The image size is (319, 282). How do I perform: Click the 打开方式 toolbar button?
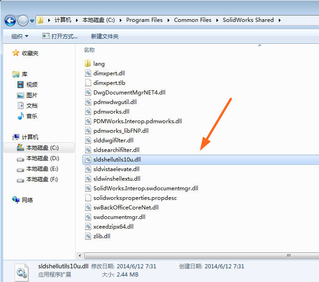(60, 36)
